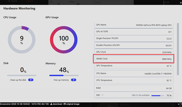Click the GPU Temperature label
This screenshot has height=107, width=182.
pyautogui.click(x=104, y=66)
